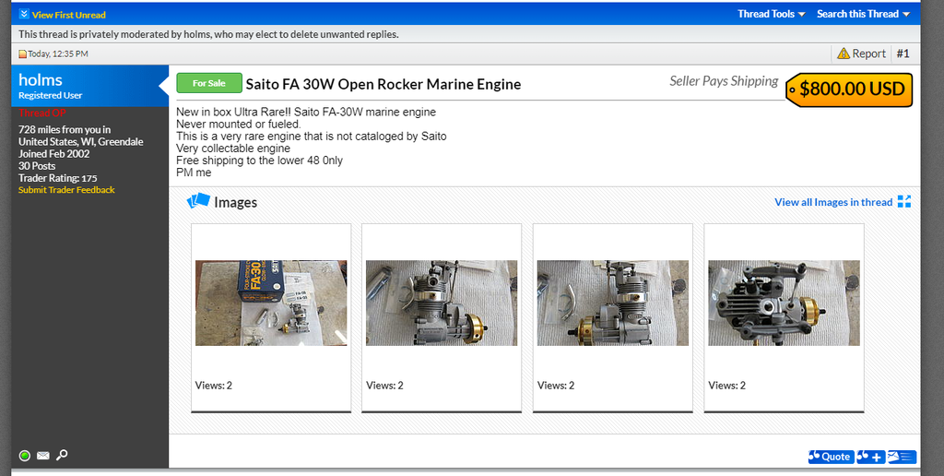Open fourth thumbnail showing engine top view
944x476 pixels.
[x=784, y=303]
